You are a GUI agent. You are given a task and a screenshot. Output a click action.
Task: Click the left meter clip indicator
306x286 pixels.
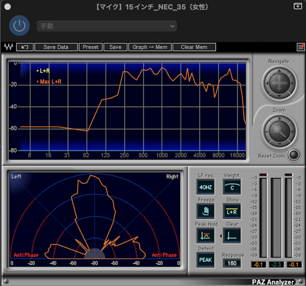[263, 175]
